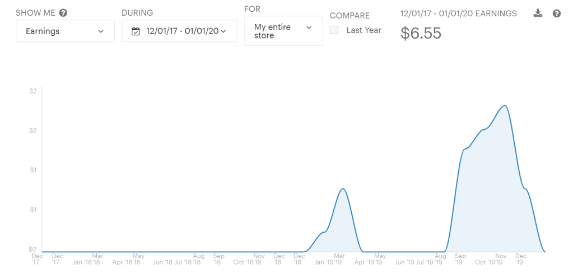Enable the Last Year comparison checkbox
Viewport: 573px width, 273px height.
click(334, 30)
